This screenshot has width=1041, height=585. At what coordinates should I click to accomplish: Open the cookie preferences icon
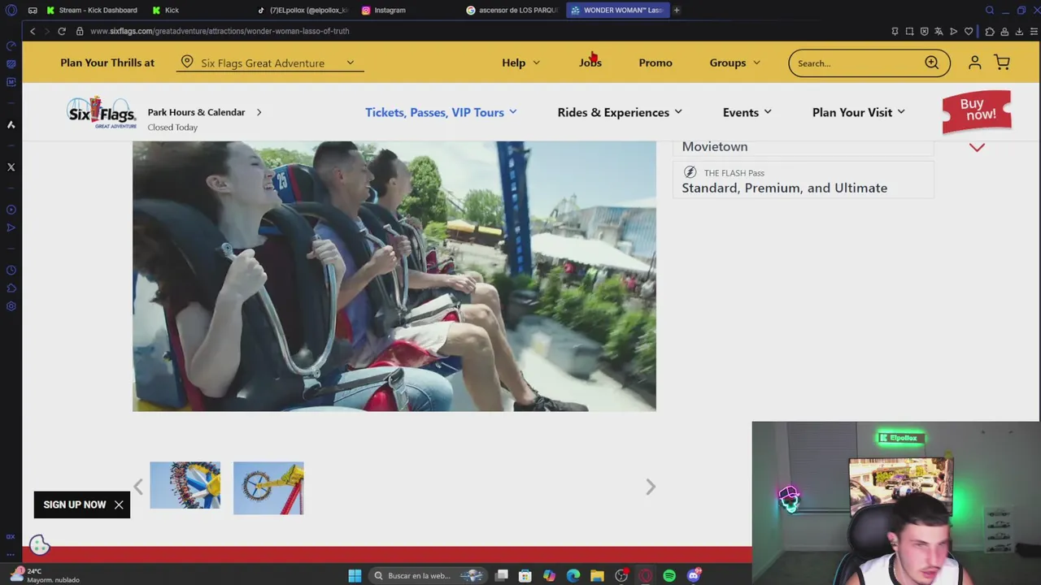coord(39,545)
